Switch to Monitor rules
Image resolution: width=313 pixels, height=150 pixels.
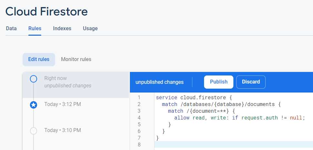pyautogui.click(x=76, y=59)
